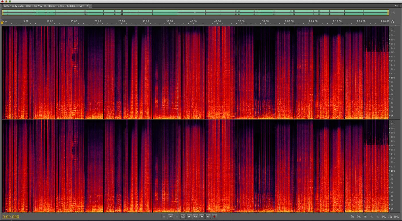Close the Editor panel tab
The image size is (402, 221).
(91, 6)
